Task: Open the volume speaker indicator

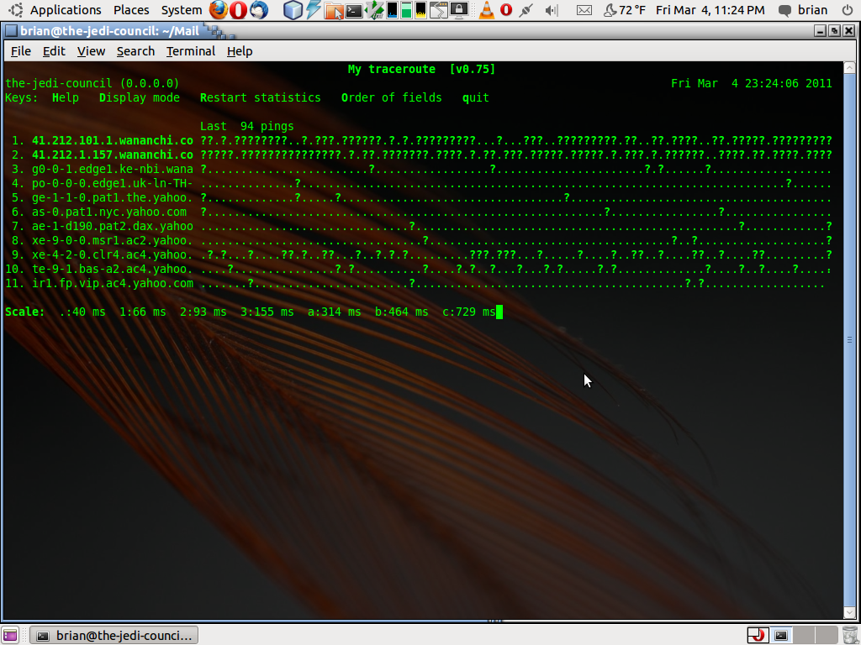Action: pyautogui.click(x=552, y=10)
